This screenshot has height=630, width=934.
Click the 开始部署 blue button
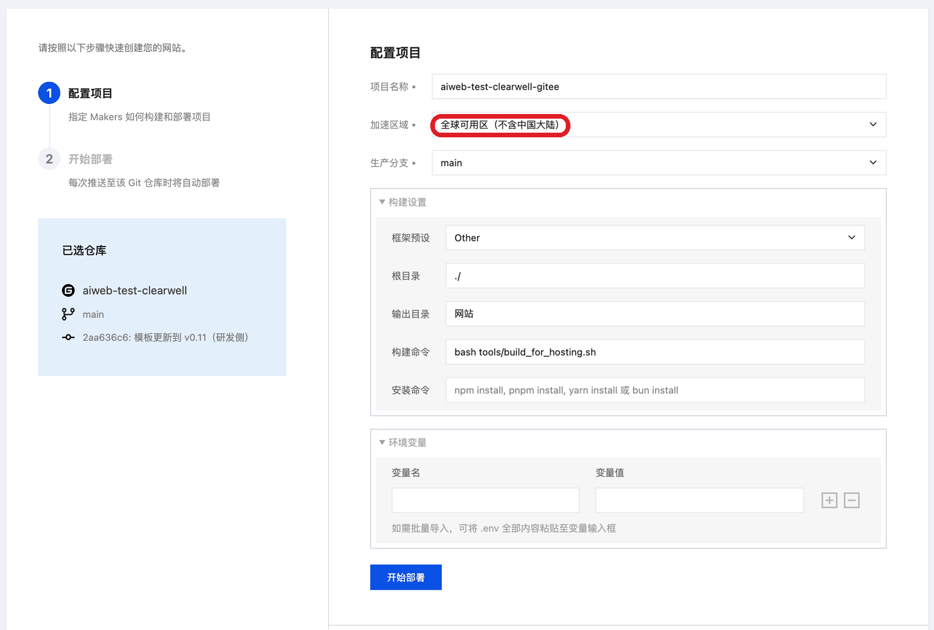(406, 577)
